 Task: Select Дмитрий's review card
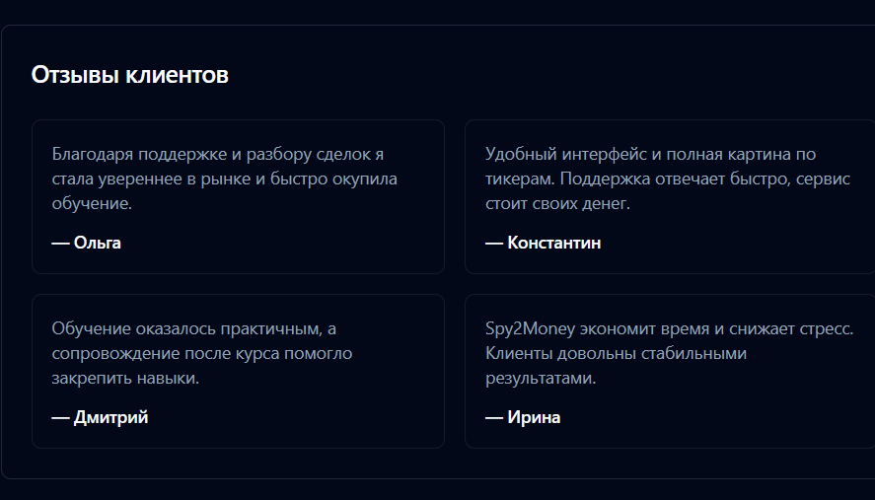[x=239, y=371]
